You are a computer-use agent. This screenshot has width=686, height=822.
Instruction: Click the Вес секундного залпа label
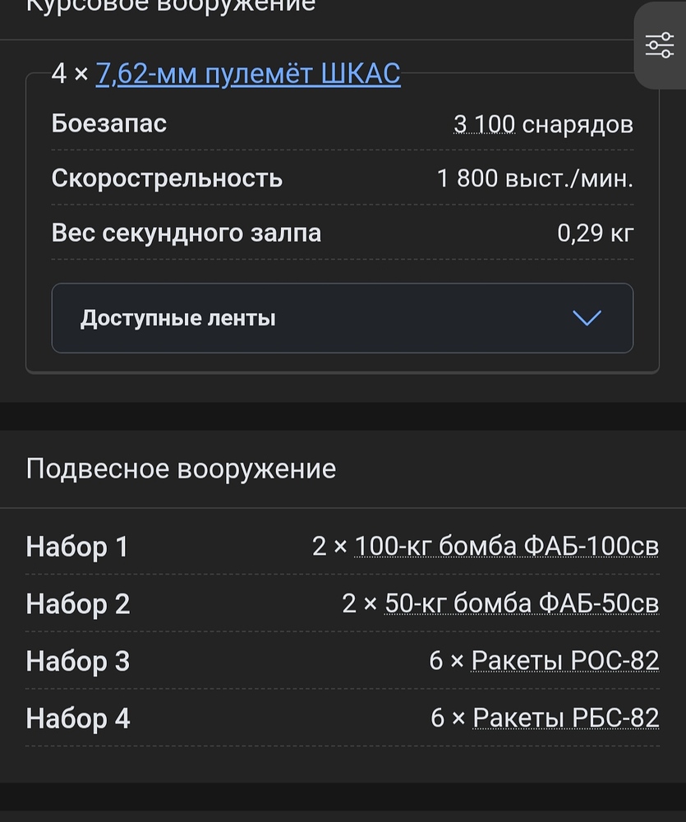click(186, 233)
